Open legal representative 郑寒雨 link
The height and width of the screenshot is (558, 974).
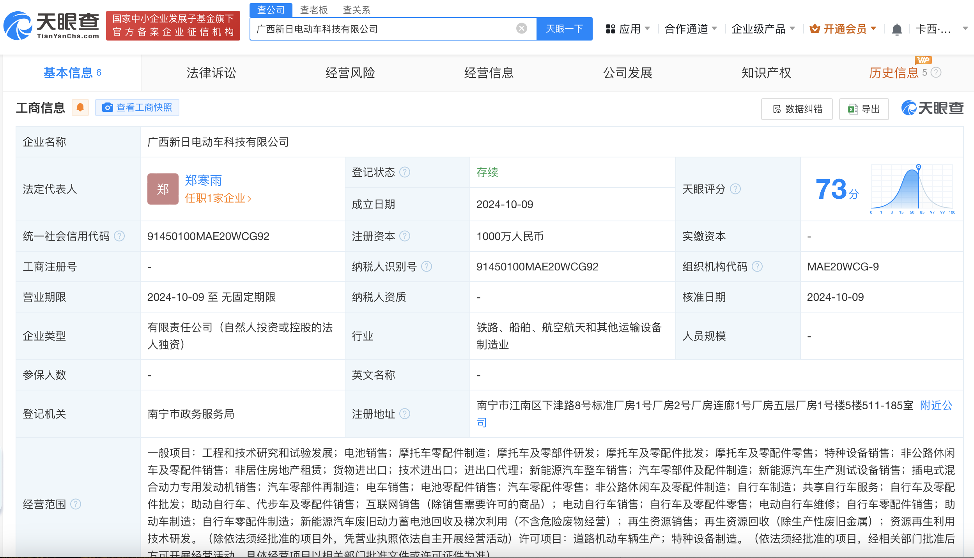(203, 180)
